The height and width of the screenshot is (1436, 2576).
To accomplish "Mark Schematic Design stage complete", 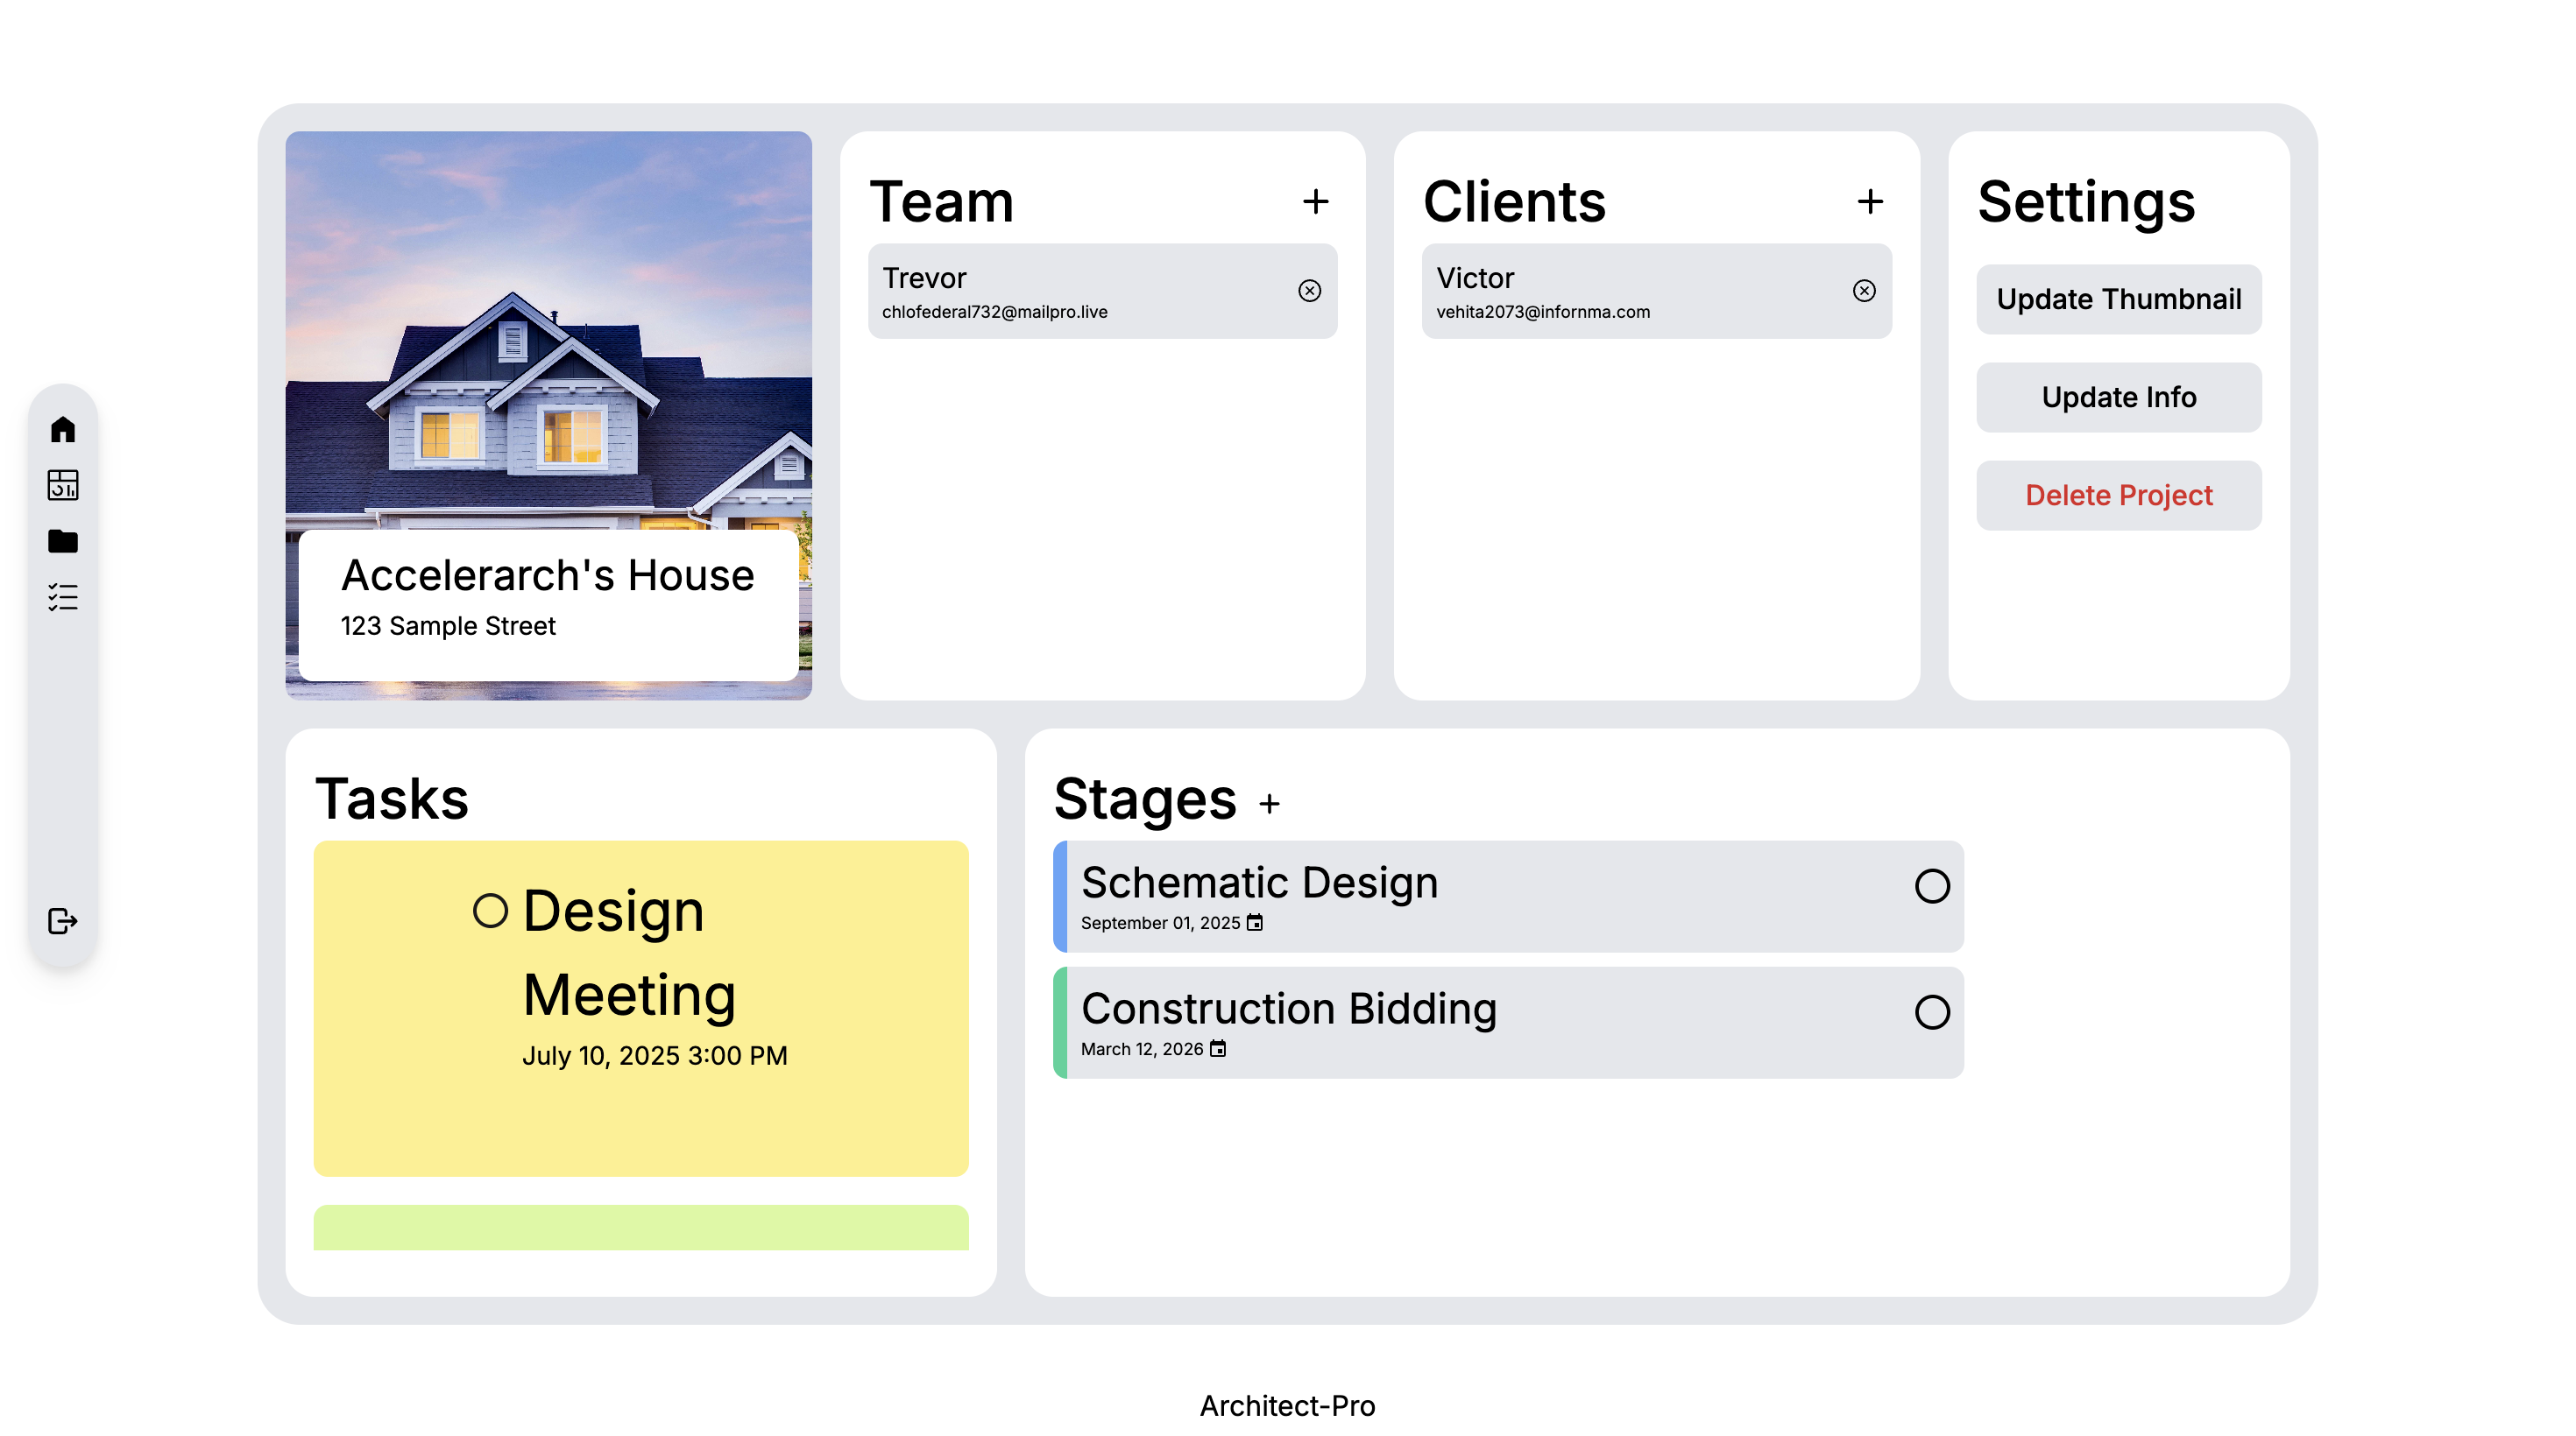I will click(1931, 886).
